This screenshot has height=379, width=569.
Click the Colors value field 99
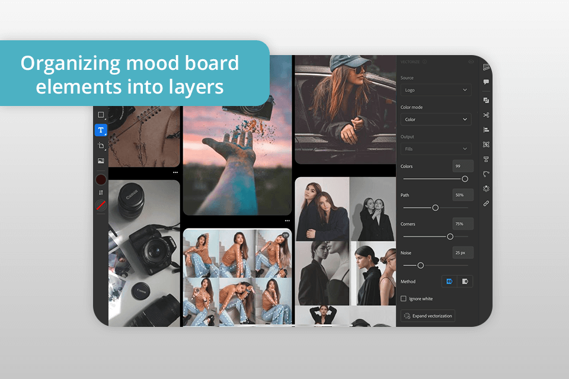pos(463,166)
